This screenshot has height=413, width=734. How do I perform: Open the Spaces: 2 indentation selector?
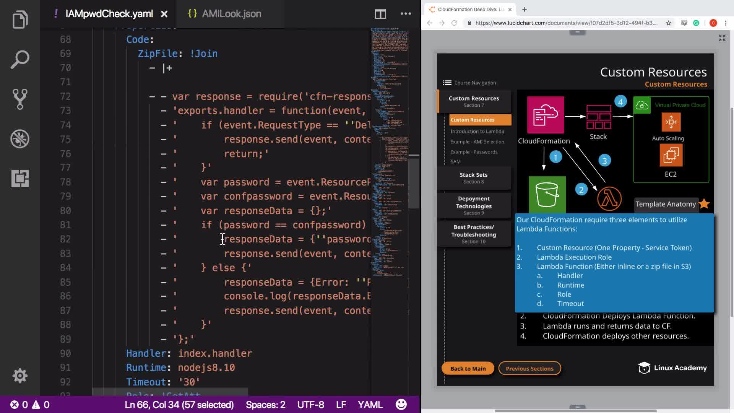coord(265,405)
